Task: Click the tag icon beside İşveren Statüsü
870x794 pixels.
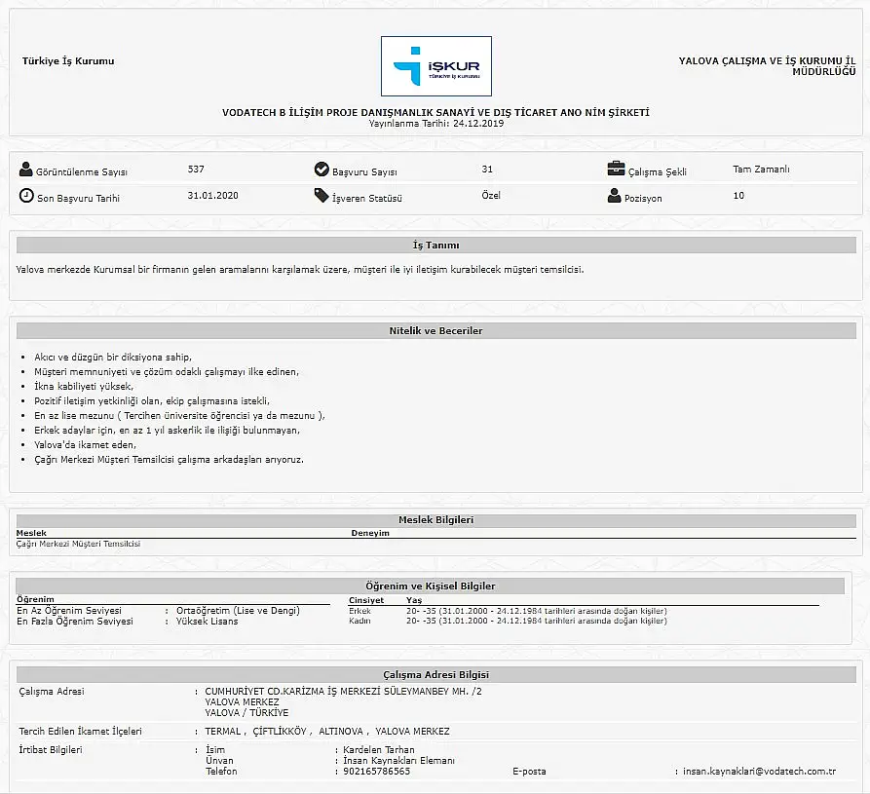Action: (x=322, y=195)
